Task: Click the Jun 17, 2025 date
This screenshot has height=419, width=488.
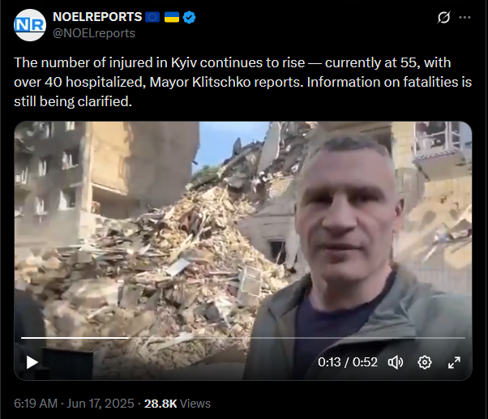Action: click(x=101, y=404)
